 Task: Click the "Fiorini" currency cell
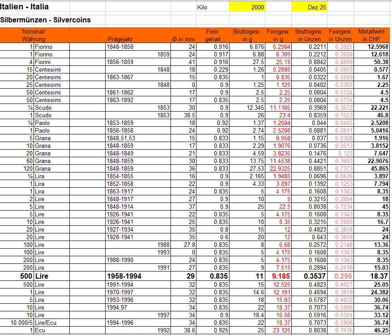coord(51,62)
